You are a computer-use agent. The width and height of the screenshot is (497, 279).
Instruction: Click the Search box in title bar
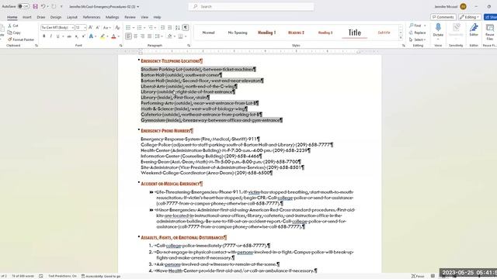[x=251, y=6]
